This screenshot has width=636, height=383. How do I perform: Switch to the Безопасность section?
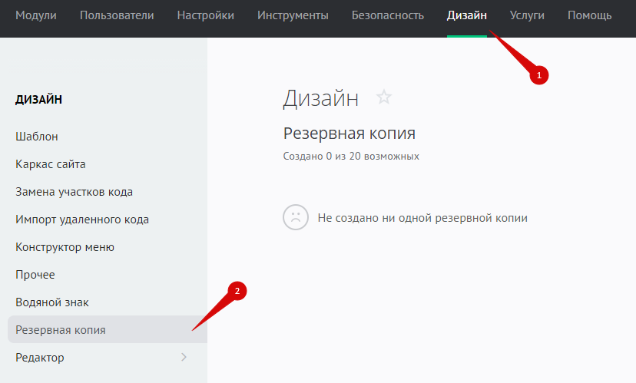[x=387, y=15]
